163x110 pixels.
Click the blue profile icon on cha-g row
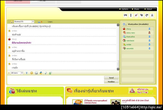149,29
